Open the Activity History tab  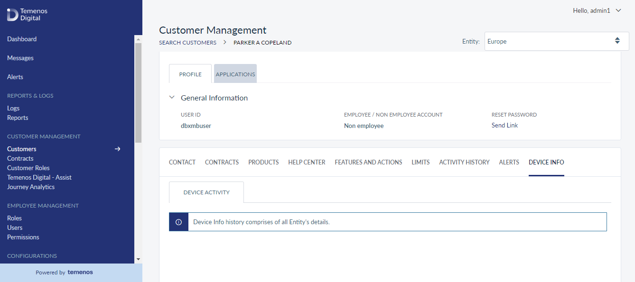[464, 162]
